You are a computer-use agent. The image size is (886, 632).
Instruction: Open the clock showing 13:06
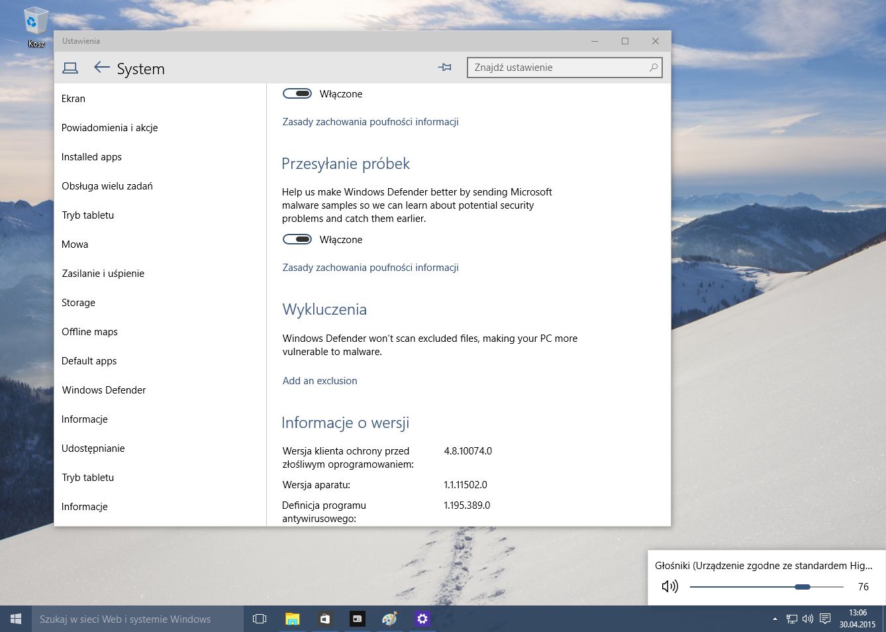pos(858,619)
